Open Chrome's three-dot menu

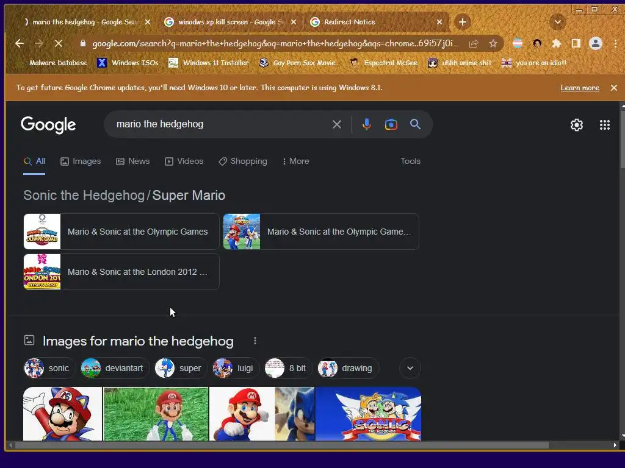click(615, 43)
